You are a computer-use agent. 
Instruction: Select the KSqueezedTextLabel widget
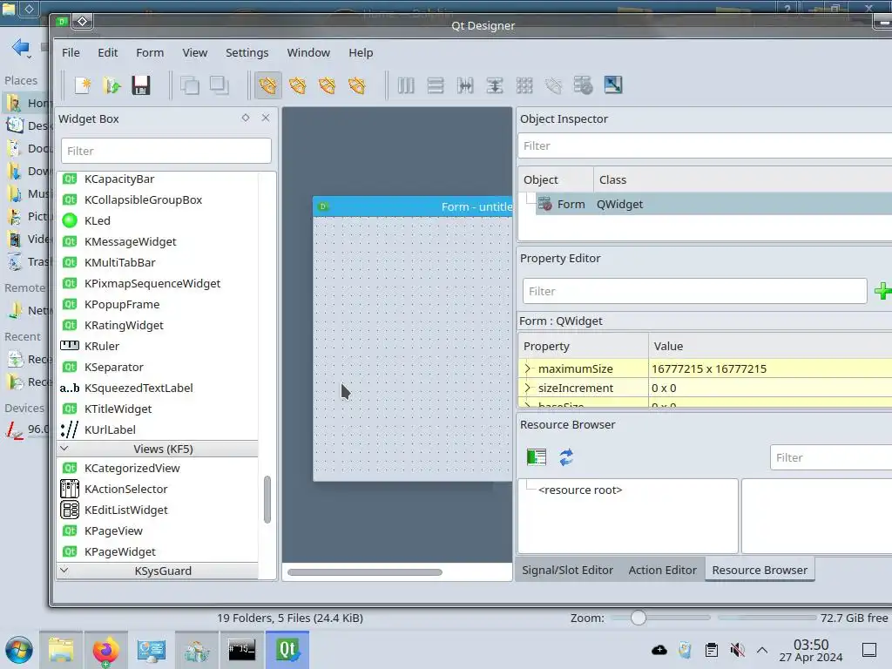click(139, 388)
